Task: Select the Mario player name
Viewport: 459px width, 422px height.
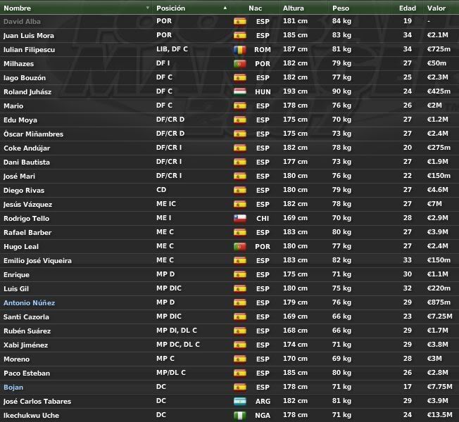Action: (x=13, y=106)
